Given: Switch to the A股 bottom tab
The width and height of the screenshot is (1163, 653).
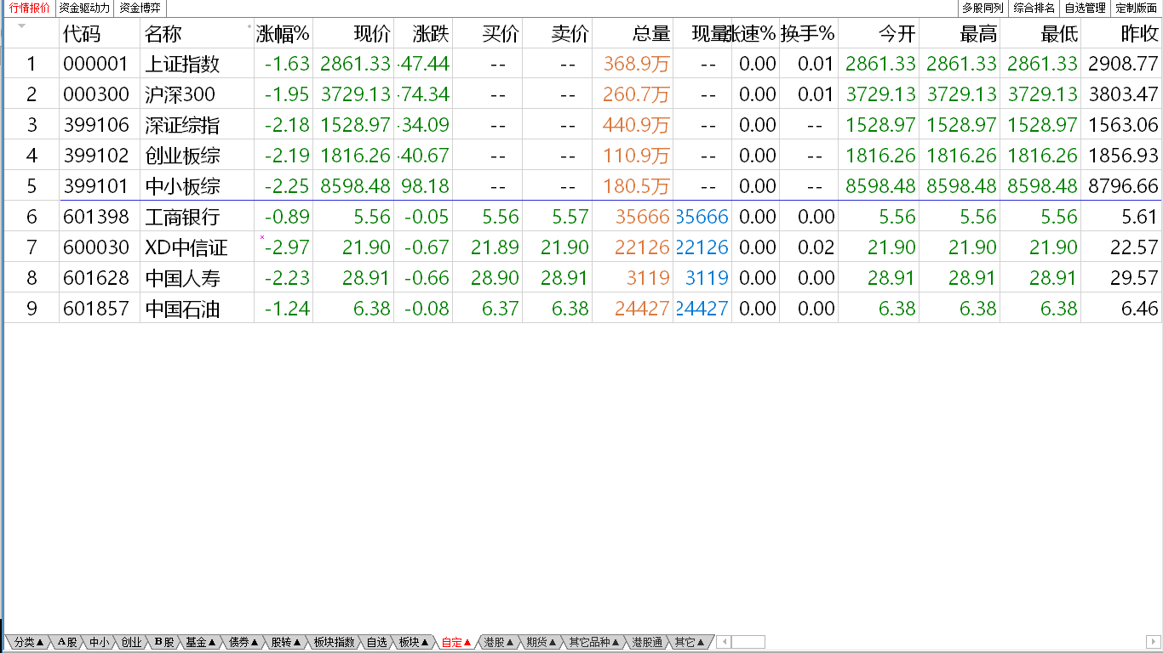Looking at the screenshot, I should (67, 642).
